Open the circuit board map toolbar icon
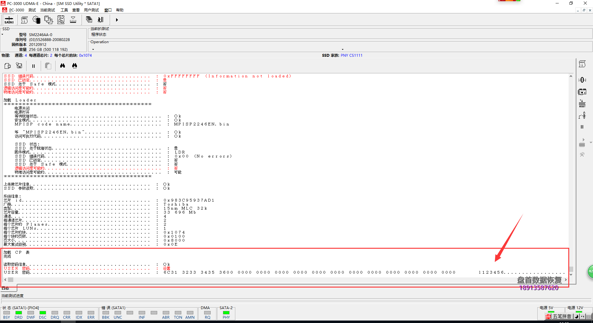The height and width of the screenshot is (323, 593). coord(61,20)
